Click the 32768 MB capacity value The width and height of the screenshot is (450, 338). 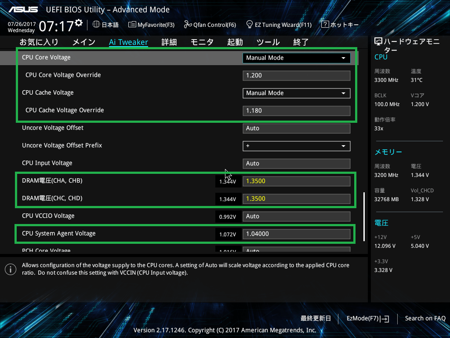click(387, 199)
